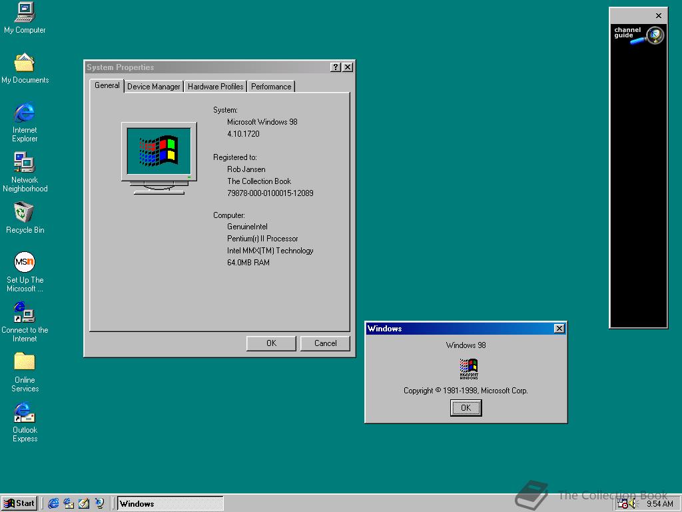Close the Channel Bar
The width and height of the screenshot is (682, 512).
[x=659, y=16]
